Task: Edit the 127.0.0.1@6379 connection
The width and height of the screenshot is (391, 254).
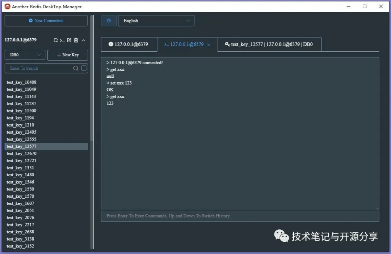Action: click(x=69, y=40)
